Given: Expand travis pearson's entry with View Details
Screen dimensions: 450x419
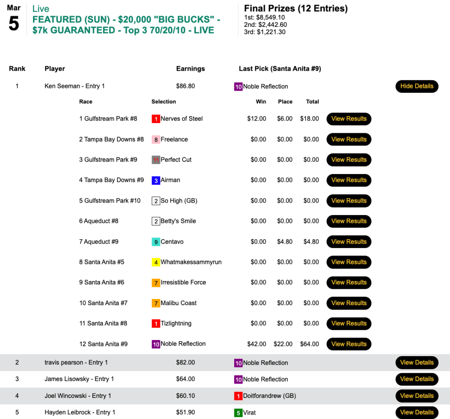Looking at the screenshot, I should [417, 363].
